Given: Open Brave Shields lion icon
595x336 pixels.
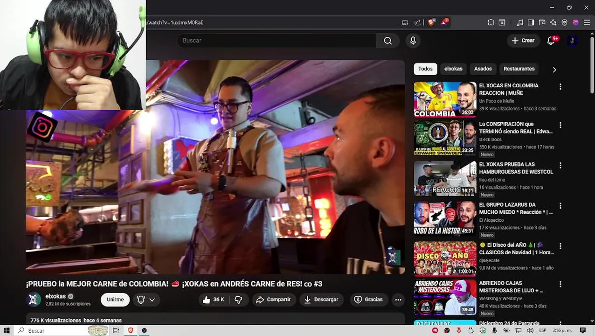Looking at the screenshot, I should (431, 22).
